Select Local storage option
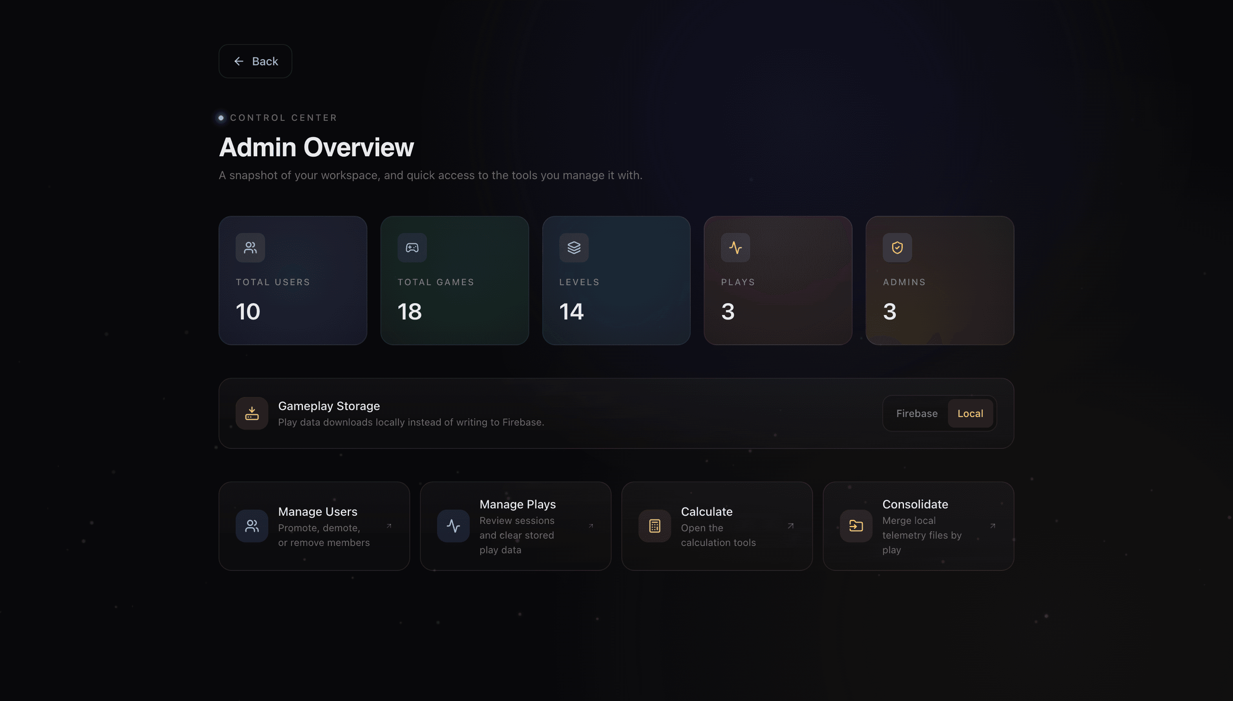 (970, 413)
